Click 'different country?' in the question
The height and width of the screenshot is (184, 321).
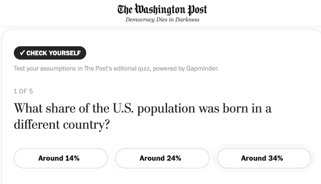tap(62, 124)
